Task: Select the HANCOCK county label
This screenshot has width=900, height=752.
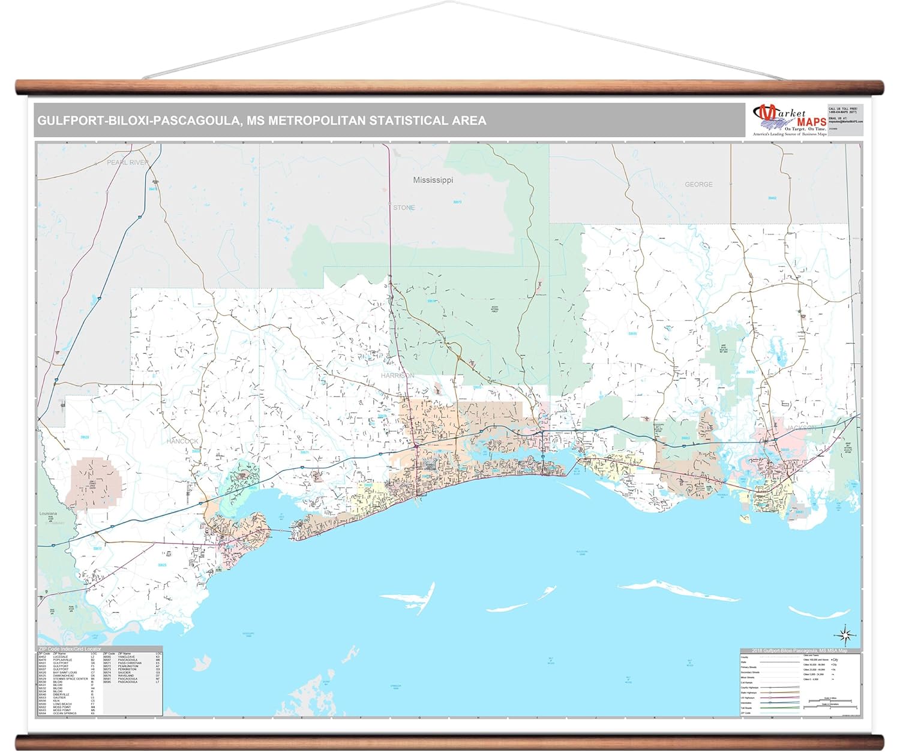Action: point(182,441)
